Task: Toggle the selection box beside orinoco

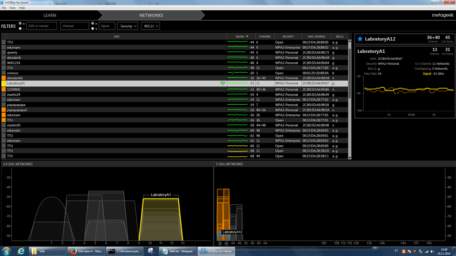Action: [4, 73]
